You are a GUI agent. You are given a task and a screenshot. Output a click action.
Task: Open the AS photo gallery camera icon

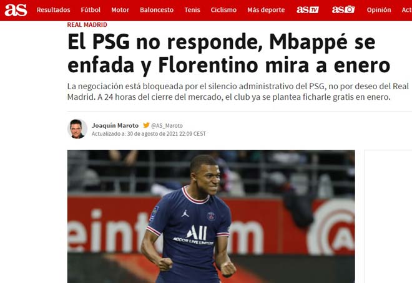coord(343,10)
